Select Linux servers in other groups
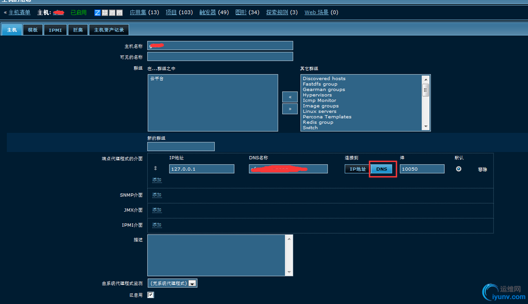Viewport: 528px width, 304px height. 319,112
